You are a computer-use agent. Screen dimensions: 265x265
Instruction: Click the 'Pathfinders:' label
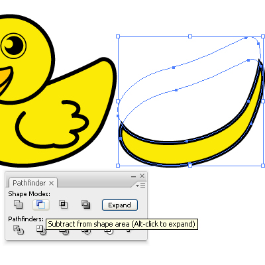coord(26,219)
